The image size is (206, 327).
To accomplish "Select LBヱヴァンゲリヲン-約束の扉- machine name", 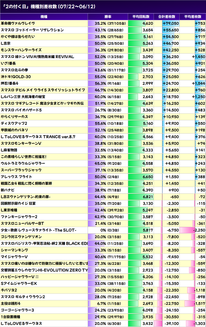I will (26, 197).
